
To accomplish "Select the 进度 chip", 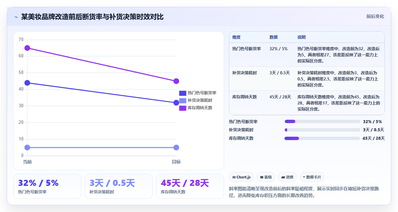I will click(287, 177).
